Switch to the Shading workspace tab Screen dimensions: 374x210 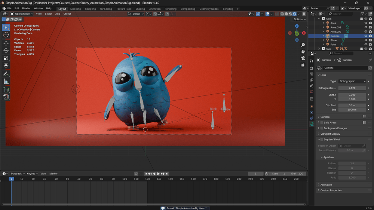[140, 9]
